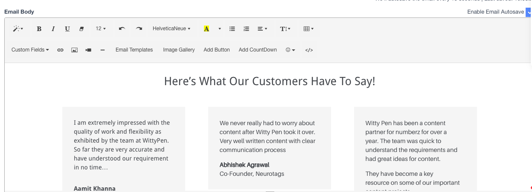The width and height of the screenshot is (532, 192).
Task: Insert an ordered numbered list
Action: (246, 29)
